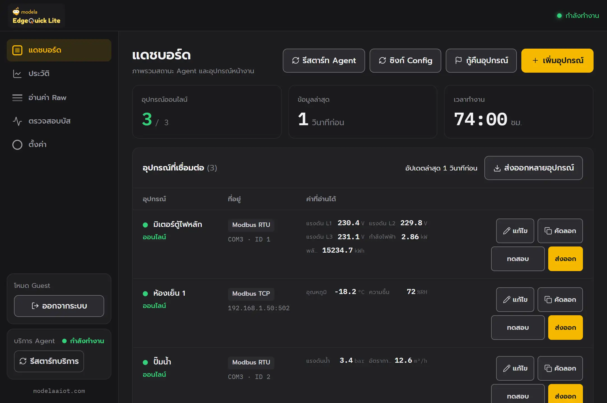Click the ตรวจสอบบัส pulse icon

[x=17, y=121]
